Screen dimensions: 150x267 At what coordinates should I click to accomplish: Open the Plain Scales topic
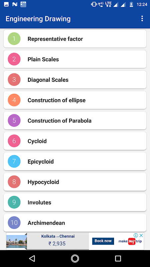[75, 59]
